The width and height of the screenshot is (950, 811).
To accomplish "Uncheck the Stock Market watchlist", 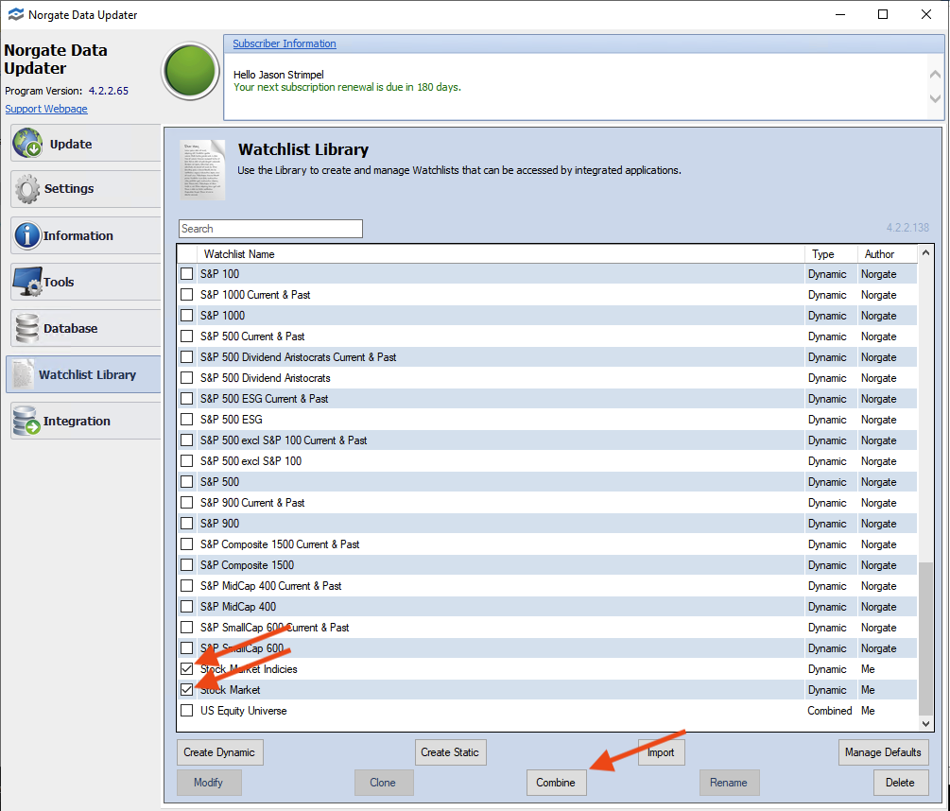I will [186, 689].
